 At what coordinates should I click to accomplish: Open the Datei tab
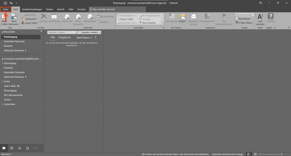[x=5, y=9]
